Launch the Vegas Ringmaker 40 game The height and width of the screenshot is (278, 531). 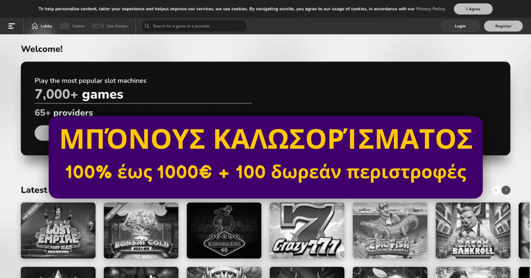point(224,230)
